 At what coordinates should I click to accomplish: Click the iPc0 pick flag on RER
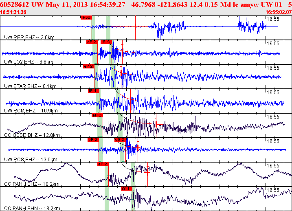(86, 18)
